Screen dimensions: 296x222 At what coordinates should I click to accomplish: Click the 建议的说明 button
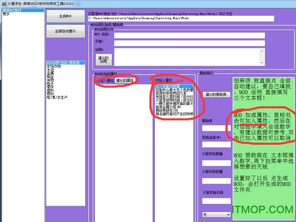[104, 60]
